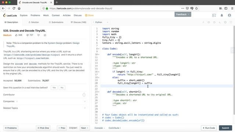Answer Yes to interview question

click(54, 88)
